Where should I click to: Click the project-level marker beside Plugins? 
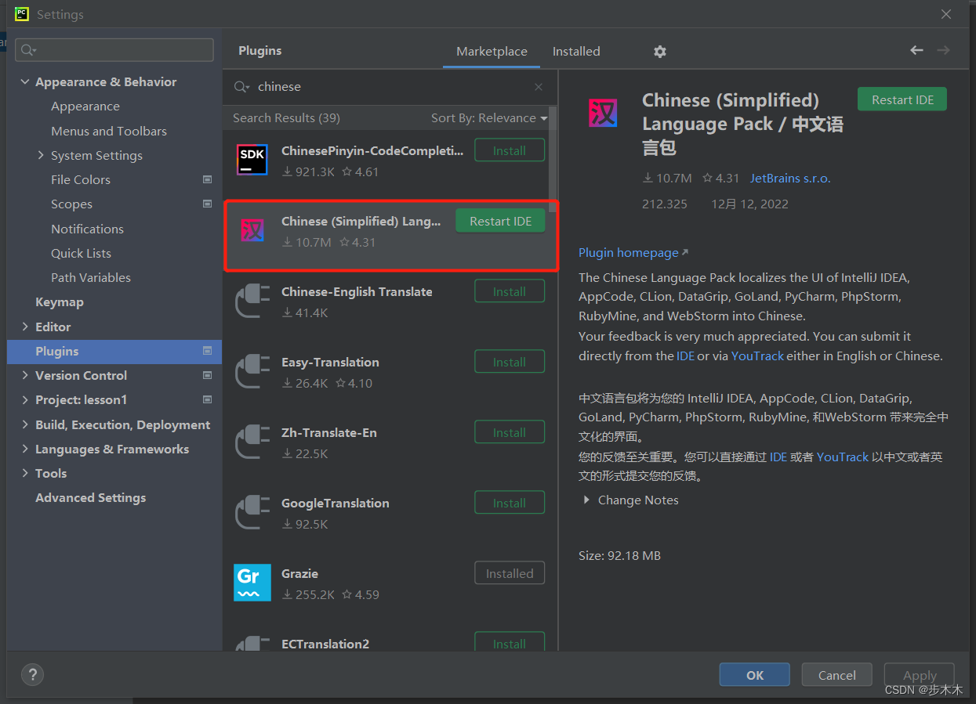(x=207, y=351)
